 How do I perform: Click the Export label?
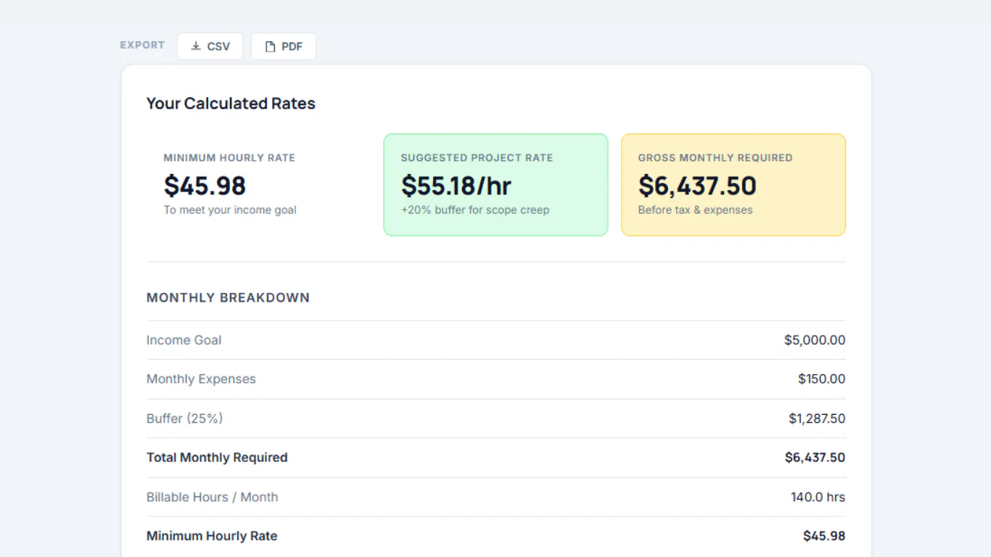pos(142,45)
